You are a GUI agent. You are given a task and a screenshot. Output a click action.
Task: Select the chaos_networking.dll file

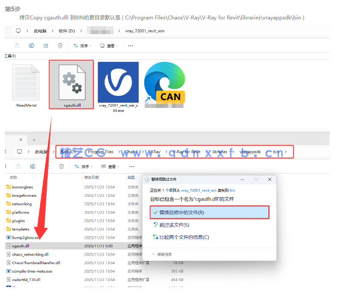(x=28, y=254)
